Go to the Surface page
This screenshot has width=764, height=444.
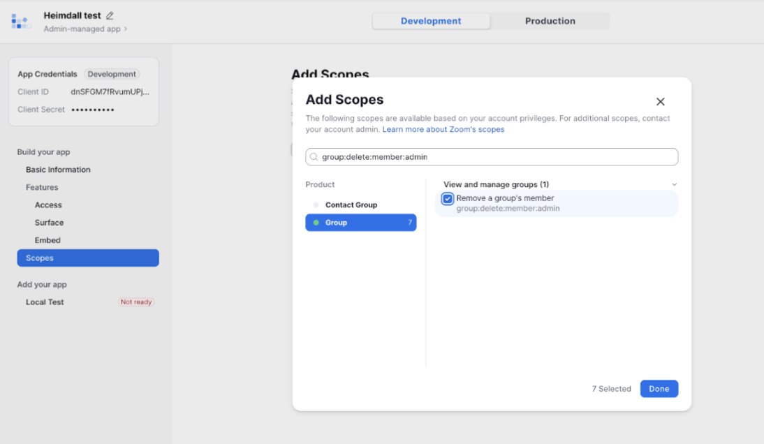(49, 223)
